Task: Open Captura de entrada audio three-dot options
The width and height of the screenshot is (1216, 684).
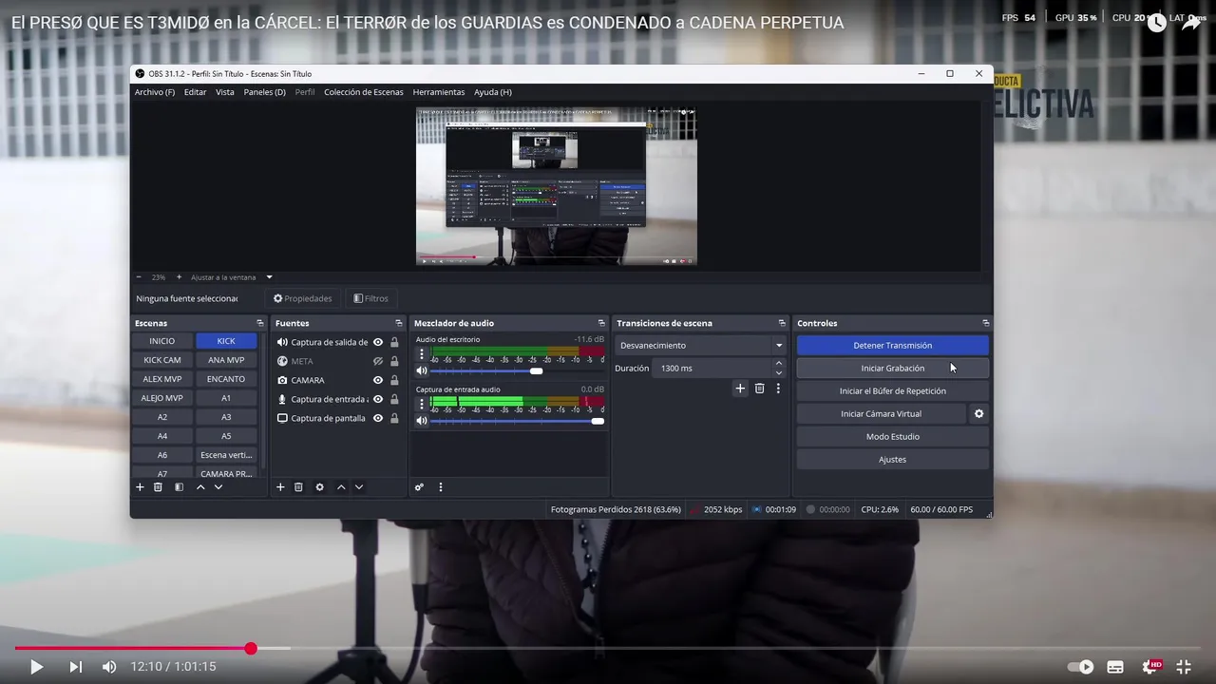Action: 422,404
